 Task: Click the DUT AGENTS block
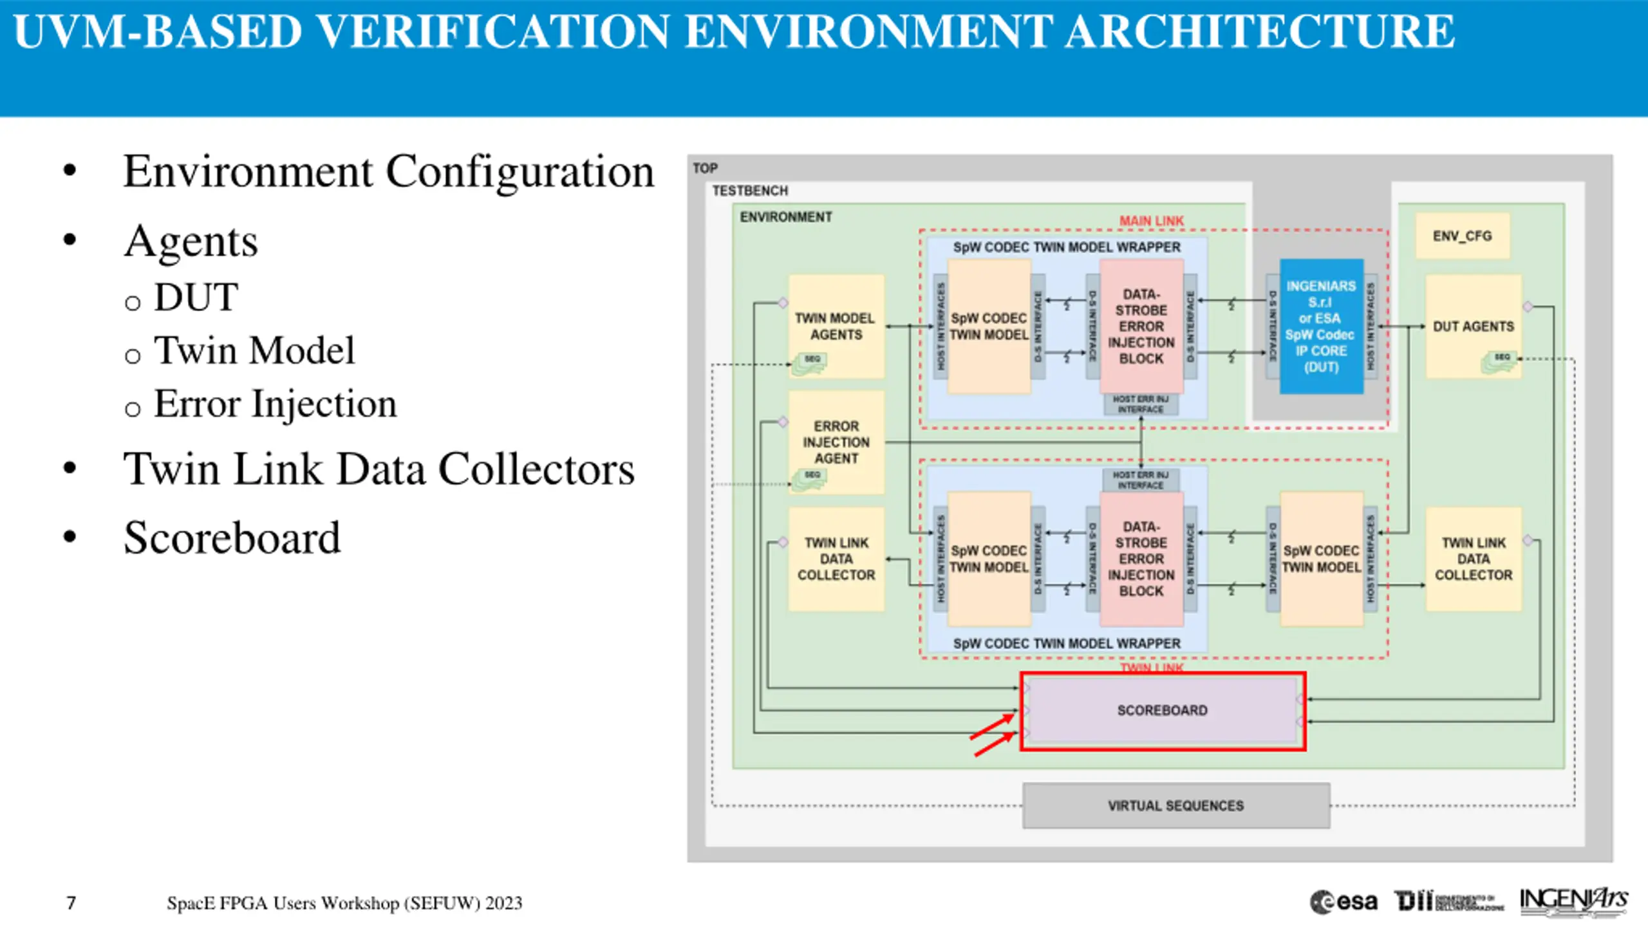coord(1474,326)
